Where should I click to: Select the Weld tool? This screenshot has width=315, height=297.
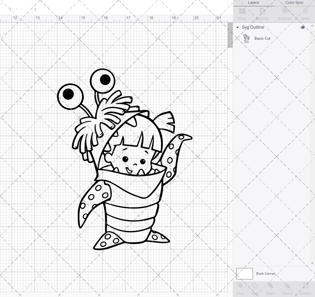click(x=255, y=288)
